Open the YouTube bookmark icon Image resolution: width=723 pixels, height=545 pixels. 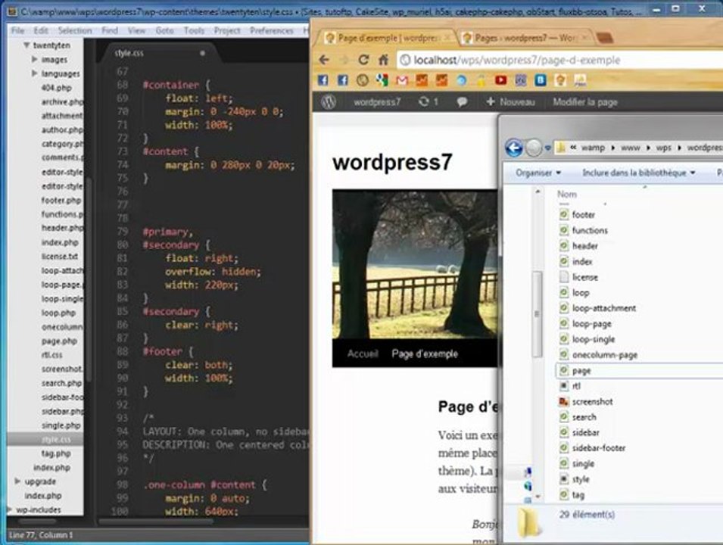pos(500,80)
